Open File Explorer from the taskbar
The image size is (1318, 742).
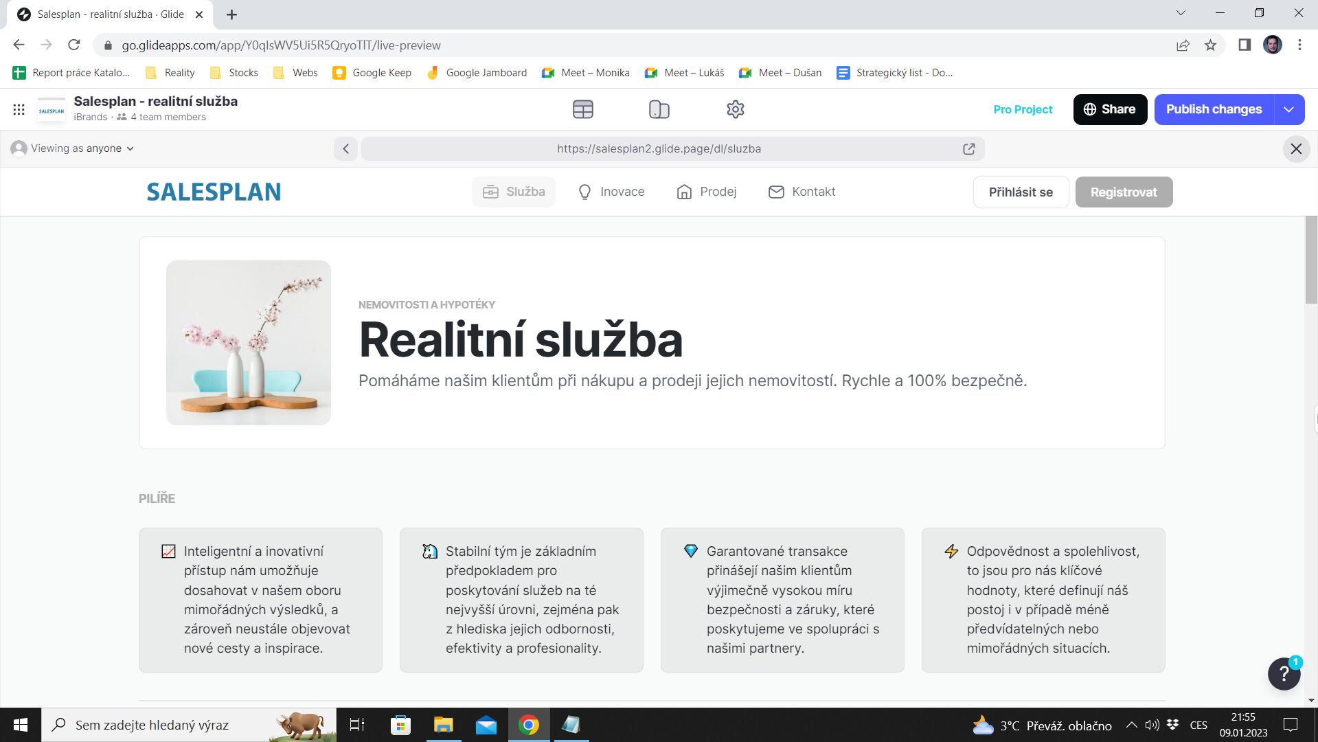tap(444, 725)
